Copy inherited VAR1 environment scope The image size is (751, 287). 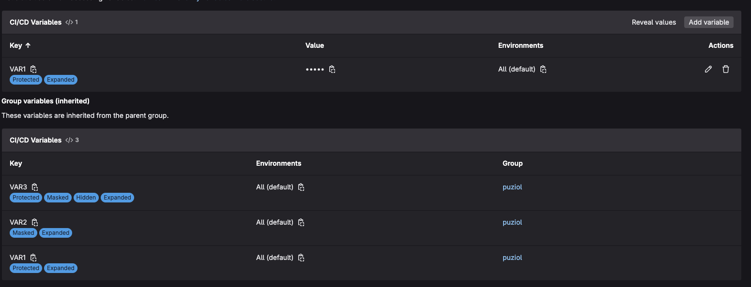[301, 258]
